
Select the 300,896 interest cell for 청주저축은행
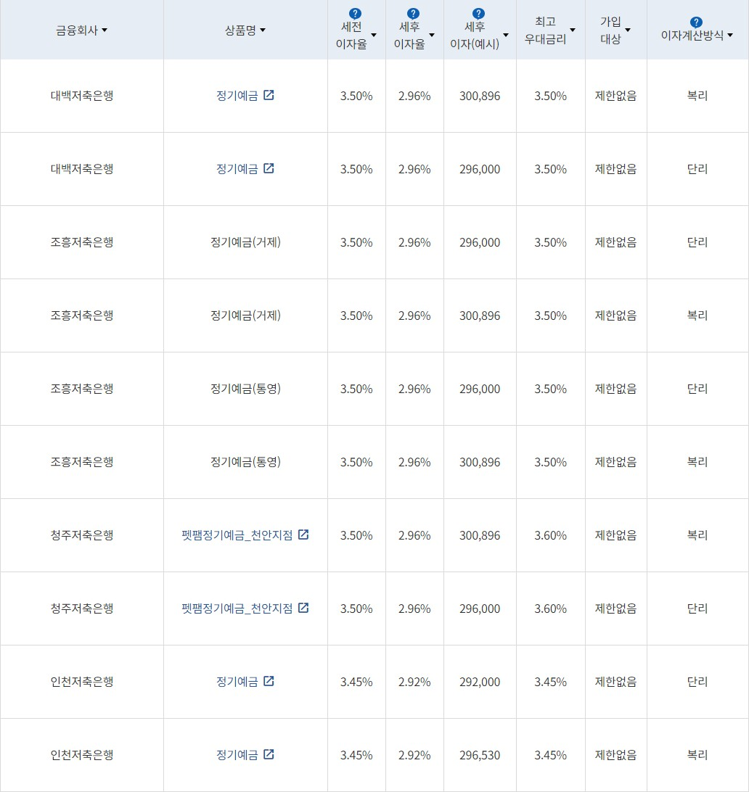point(479,535)
